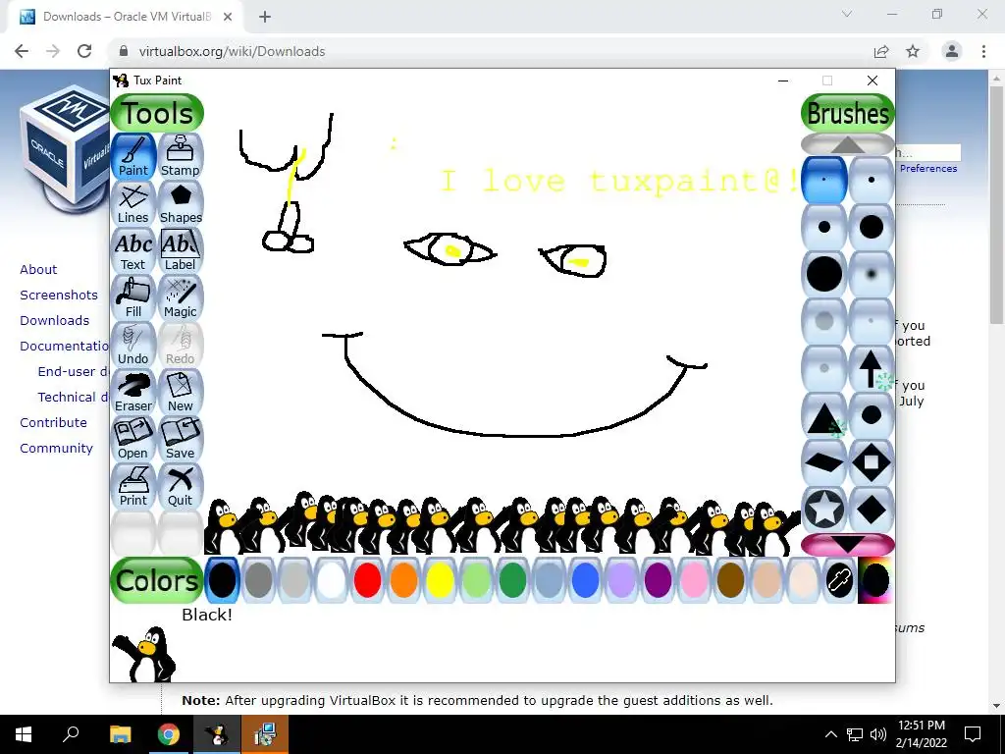Activate the Text tool
This screenshot has height=754, width=1005.
pos(133,250)
